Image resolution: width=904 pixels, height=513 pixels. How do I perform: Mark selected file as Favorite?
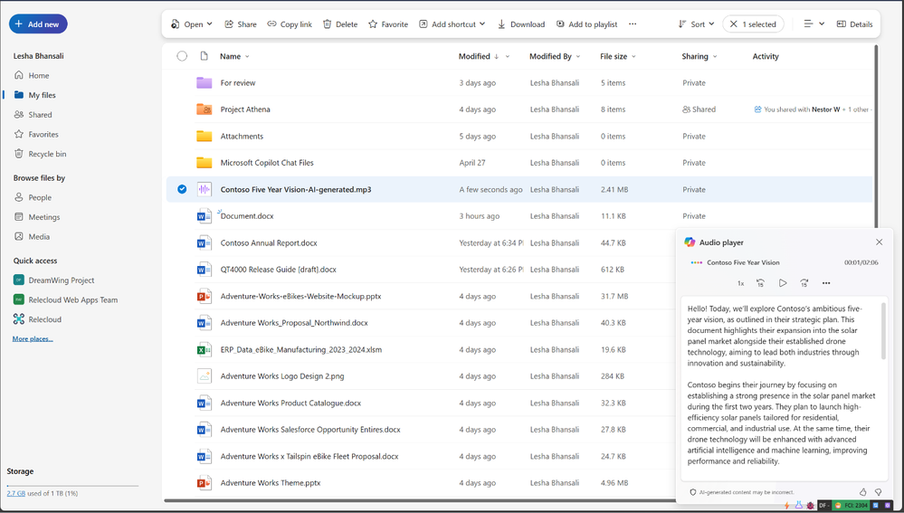[388, 24]
